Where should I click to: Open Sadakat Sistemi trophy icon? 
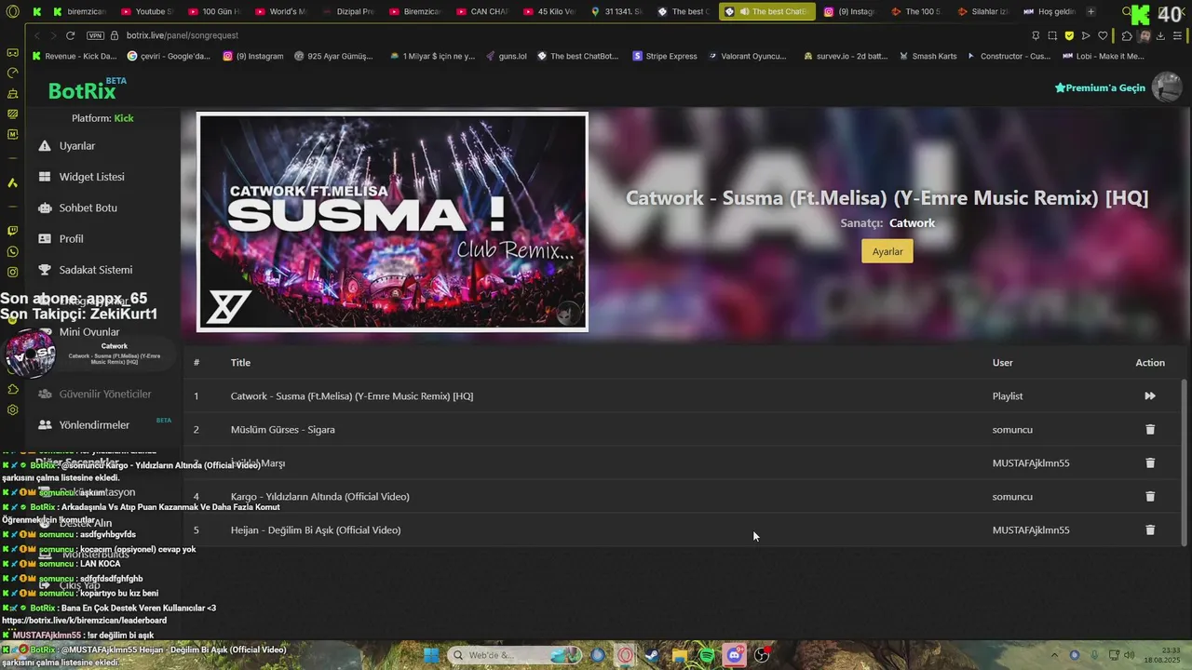tap(44, 270)
